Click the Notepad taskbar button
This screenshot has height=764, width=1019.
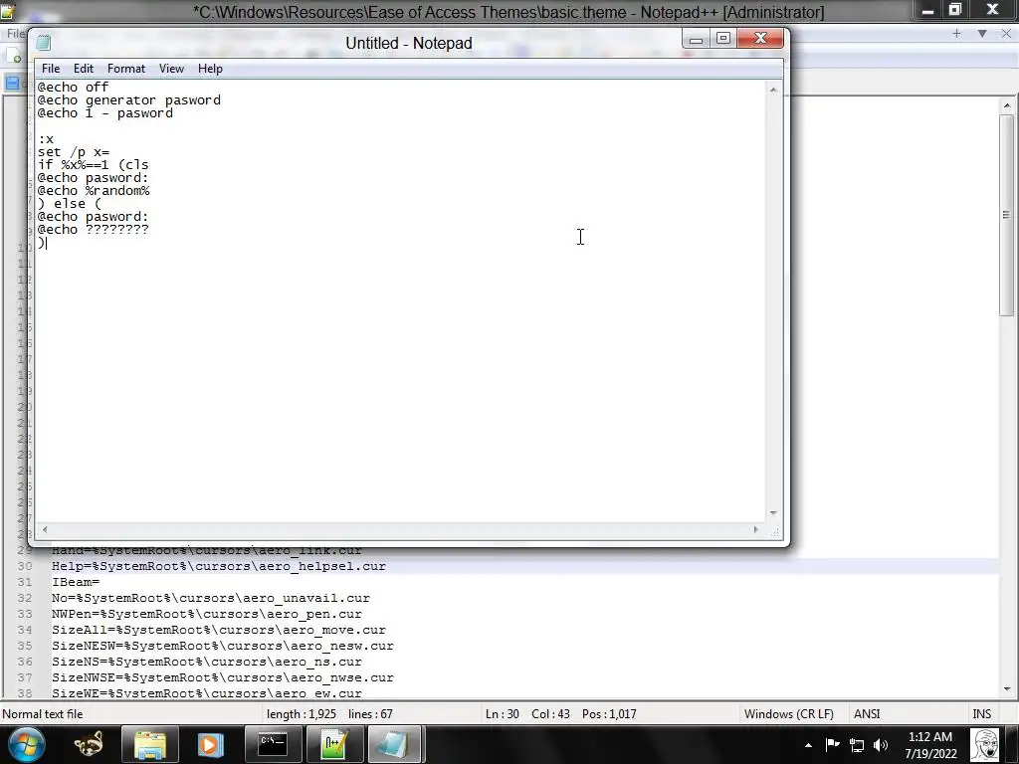pos(394,744)
